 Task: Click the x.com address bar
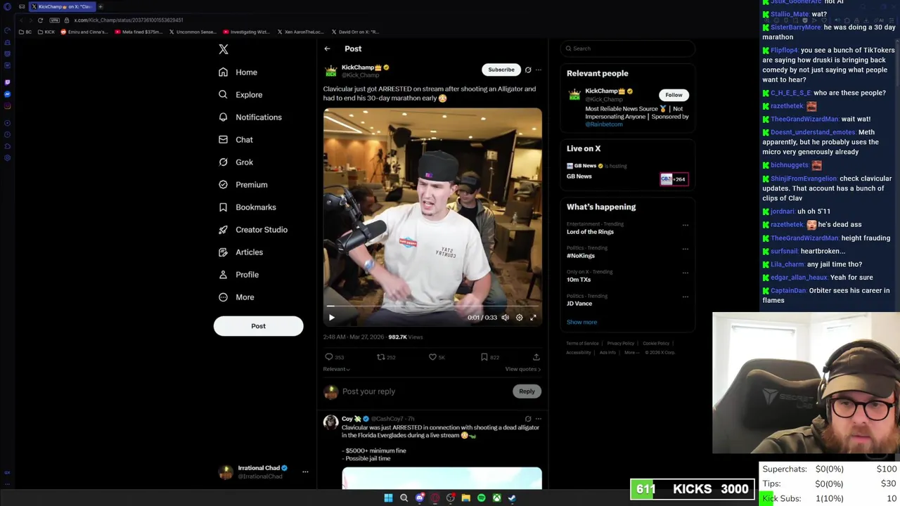click(128, 20)
